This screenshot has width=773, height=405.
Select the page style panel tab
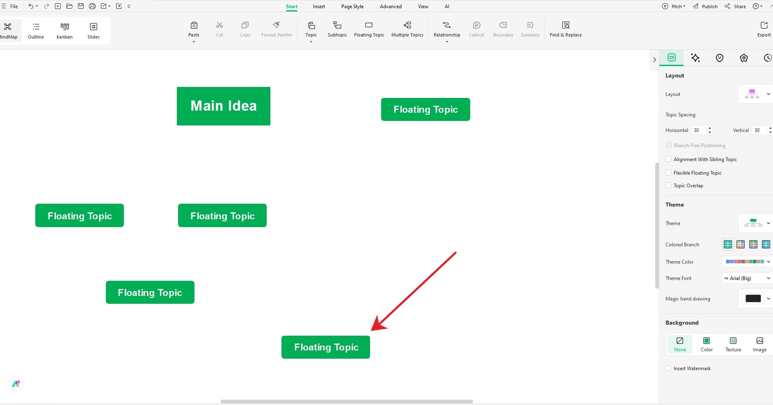click(x=672, y=57)
